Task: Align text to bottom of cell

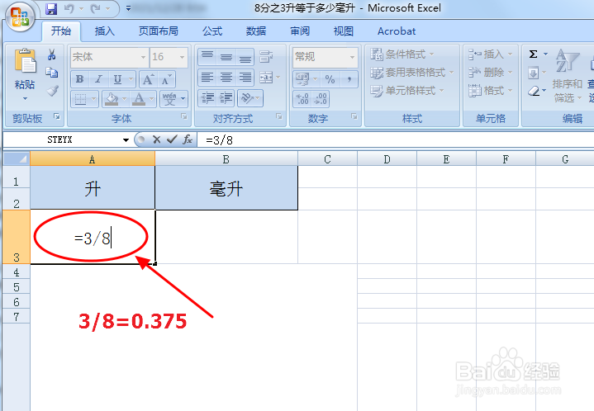Action: [x=245, y=57]
